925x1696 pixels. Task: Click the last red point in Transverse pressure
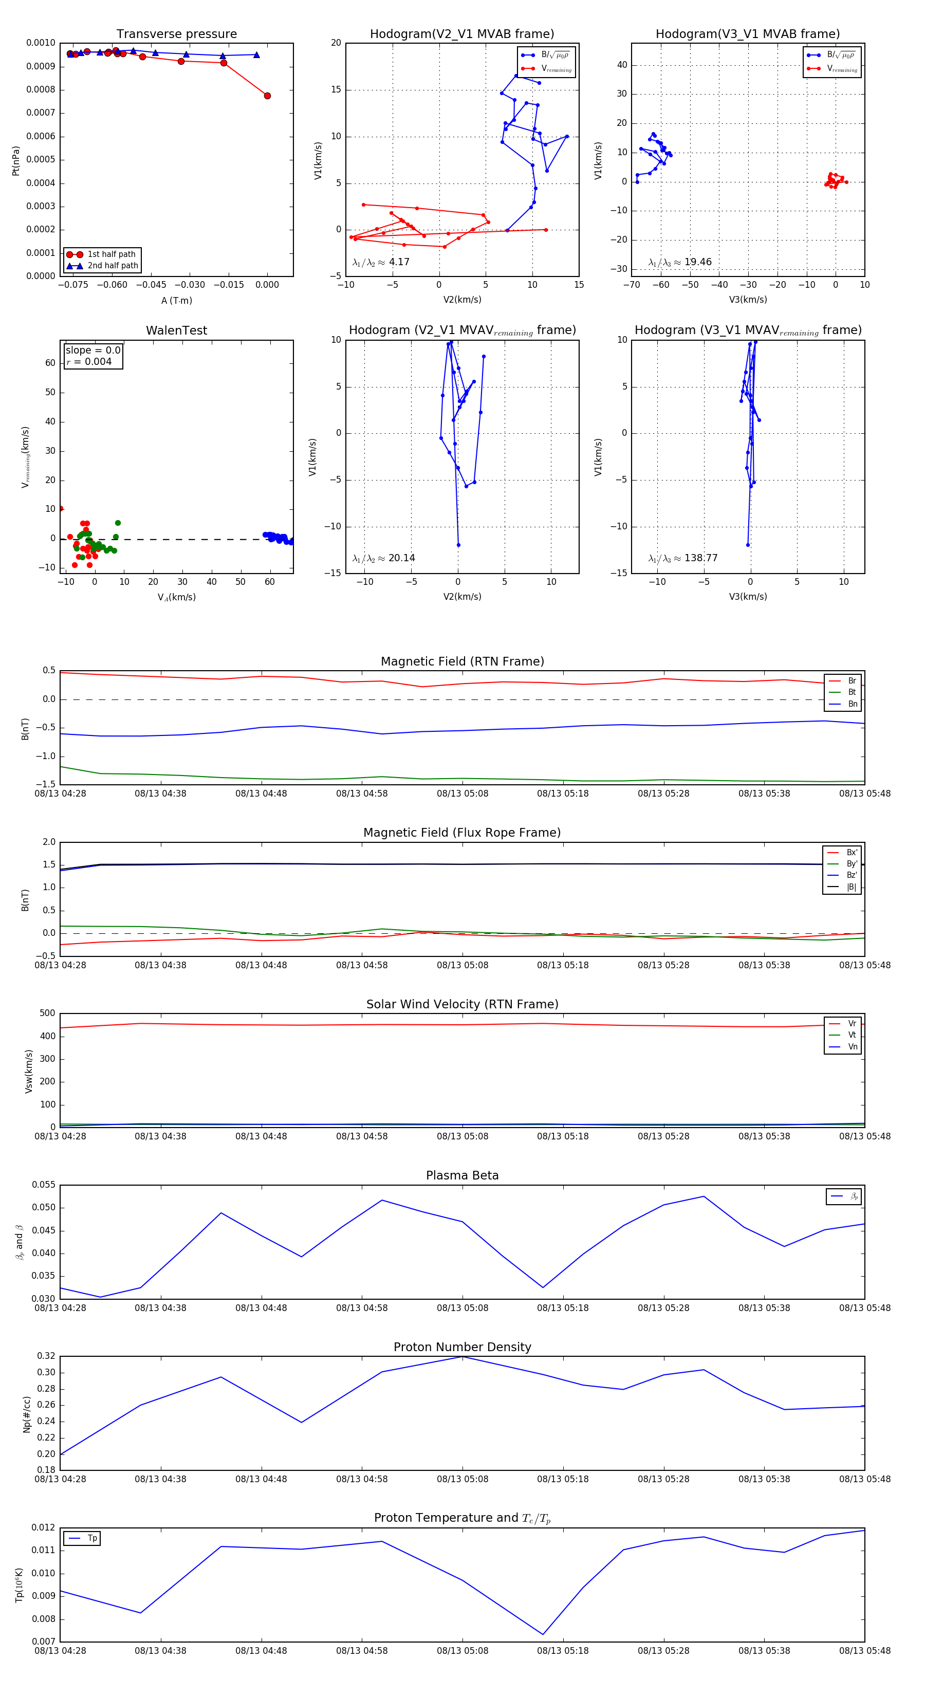click(x=267, y=96)
